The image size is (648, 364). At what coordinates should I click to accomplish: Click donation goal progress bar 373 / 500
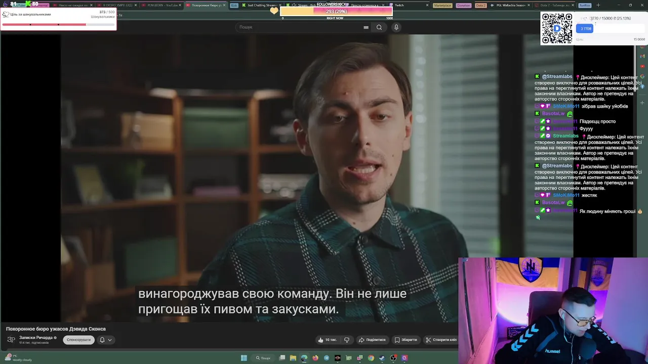(58, 24)
